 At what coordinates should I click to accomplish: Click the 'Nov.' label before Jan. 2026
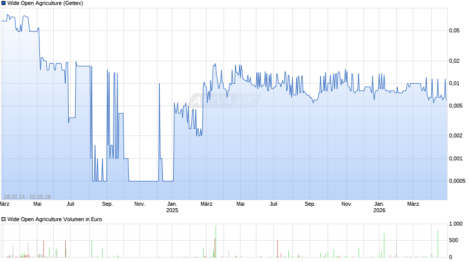coord(347,204)
